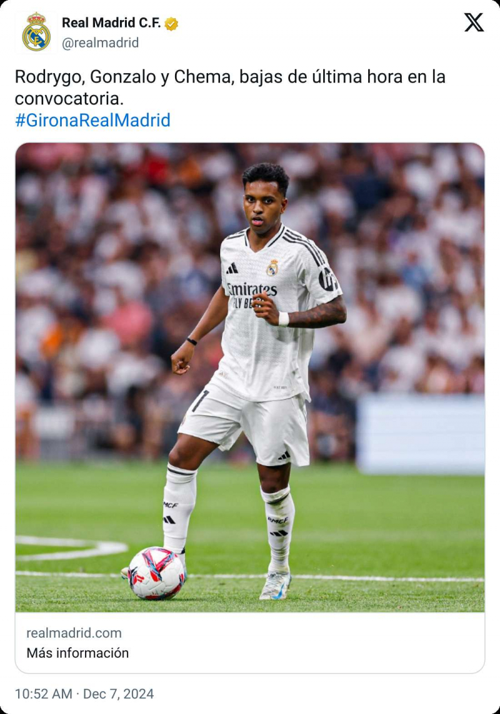Click the Adidas logo on the shirt chest
This screenshot has width=500, height=714.
pyautogui.click(x=232, y=268)
